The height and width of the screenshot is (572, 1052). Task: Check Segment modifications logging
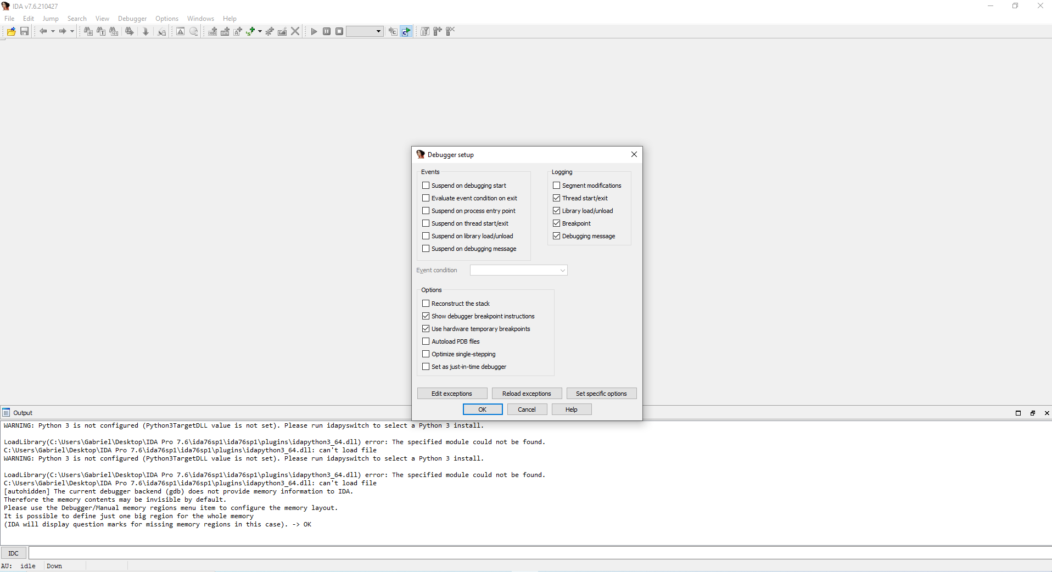pos(556,186)
